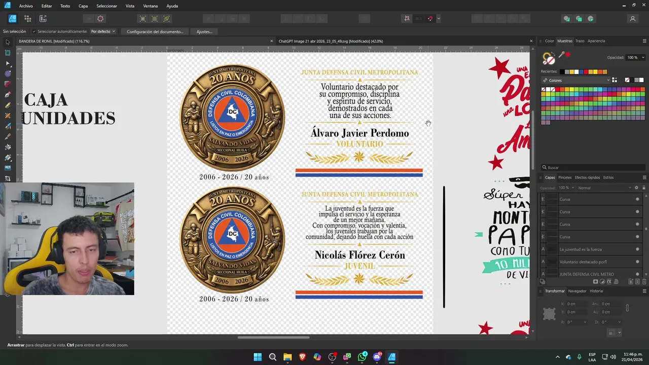Pick the blue swatch in Recientes
This screenshot has width=649, height=365.
click(x=581, y=71)
